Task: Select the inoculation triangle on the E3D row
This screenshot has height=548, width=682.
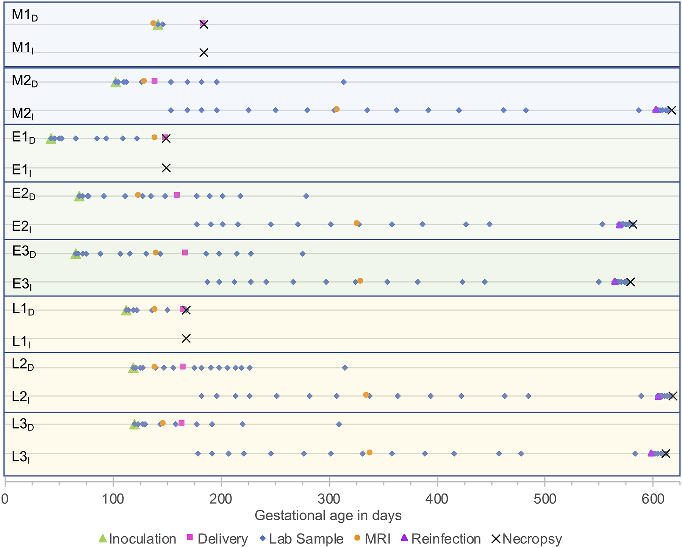Action: [75, 254]
